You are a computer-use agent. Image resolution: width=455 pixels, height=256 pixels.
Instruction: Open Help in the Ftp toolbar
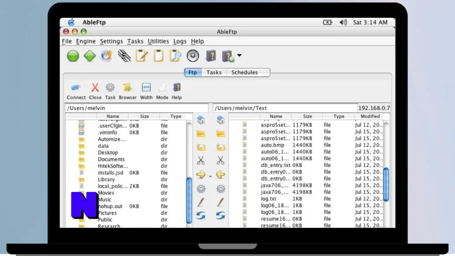point(176,92)
